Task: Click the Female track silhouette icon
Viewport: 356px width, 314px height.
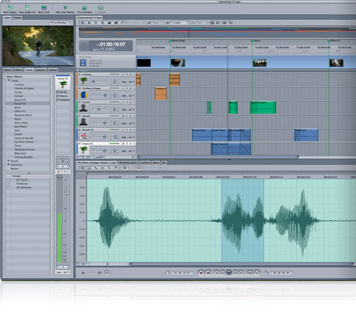Action: click(83, 122)
